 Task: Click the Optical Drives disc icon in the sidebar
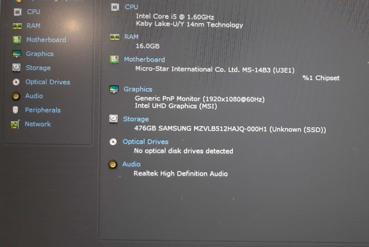pyautogui.click(x=16, y=82)
